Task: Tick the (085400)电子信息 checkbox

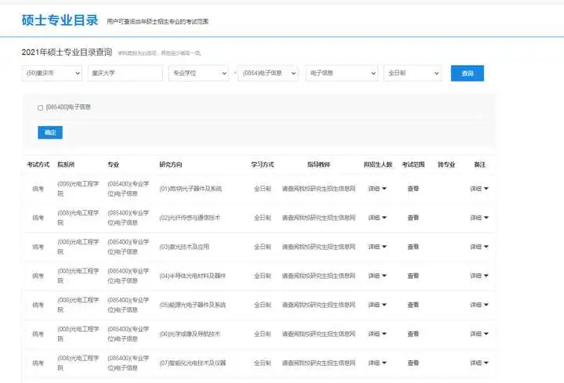Action: coord(40,107)
